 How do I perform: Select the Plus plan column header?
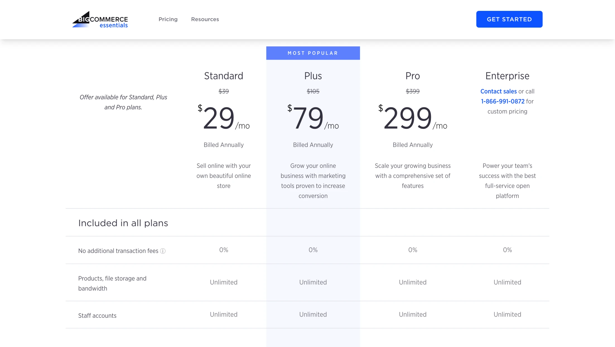tap(313, 76)
